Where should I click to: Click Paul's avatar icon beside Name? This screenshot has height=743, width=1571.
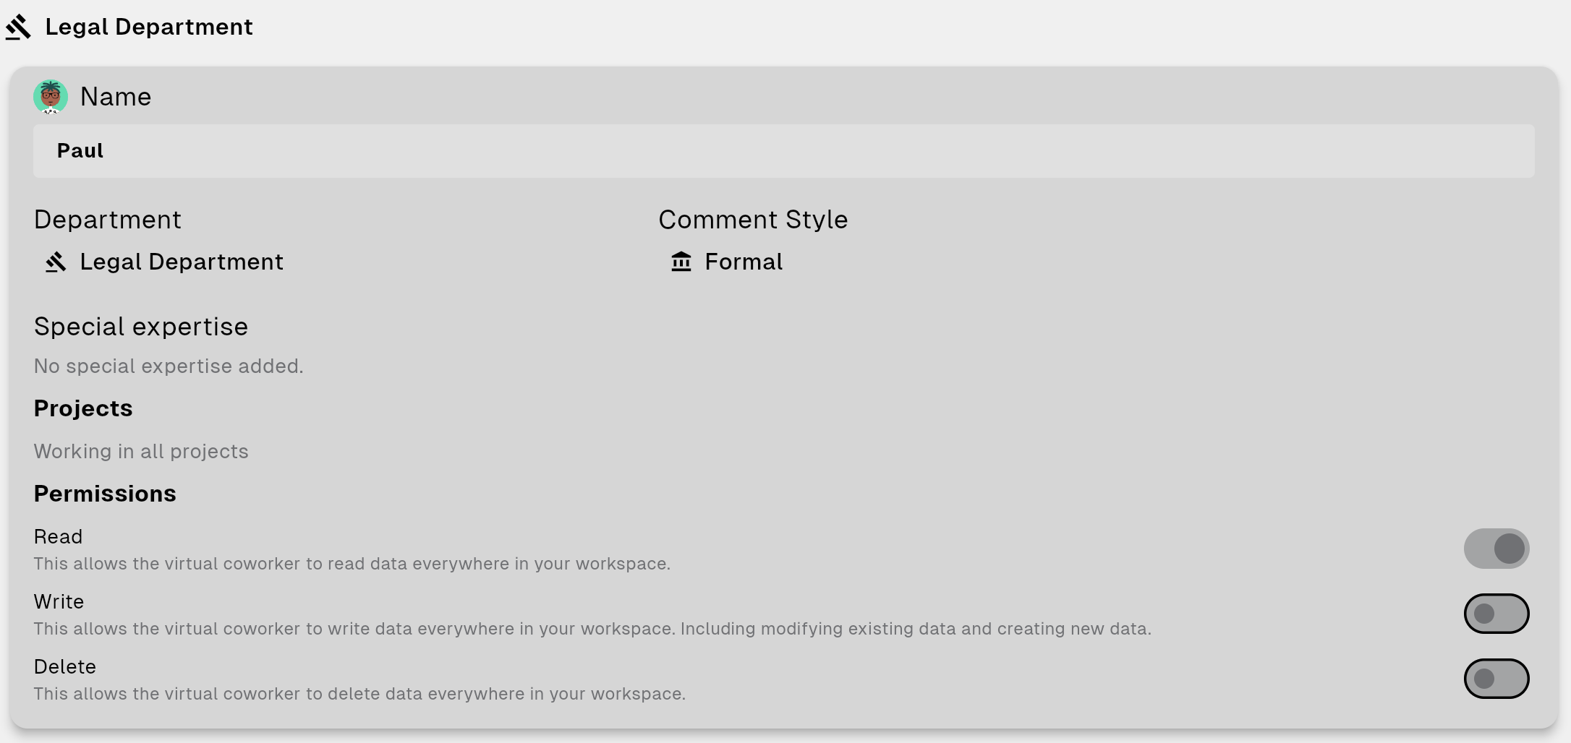[51, 97]
